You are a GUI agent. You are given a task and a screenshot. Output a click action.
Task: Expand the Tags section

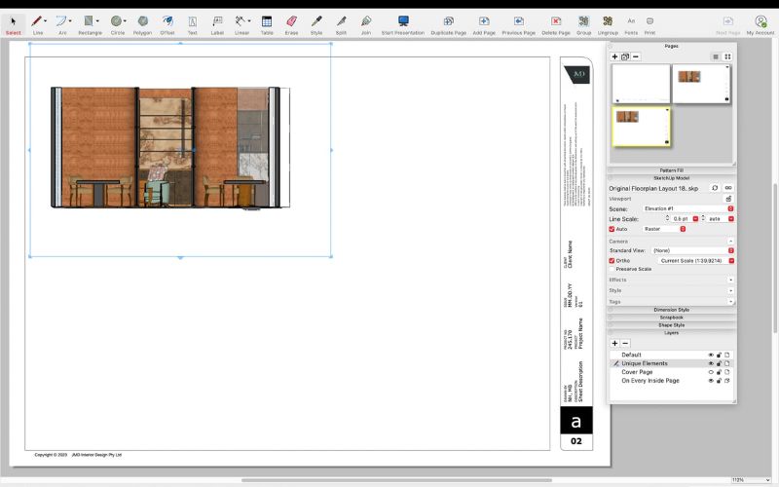[730, 302]
